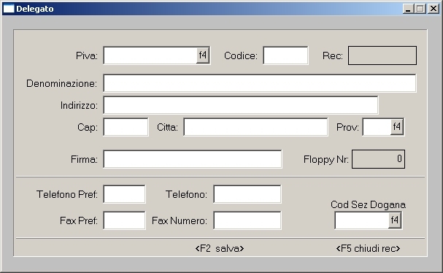Click the Delegato window title icon
The width and height of the screenshot is (443, 273).
9,9
